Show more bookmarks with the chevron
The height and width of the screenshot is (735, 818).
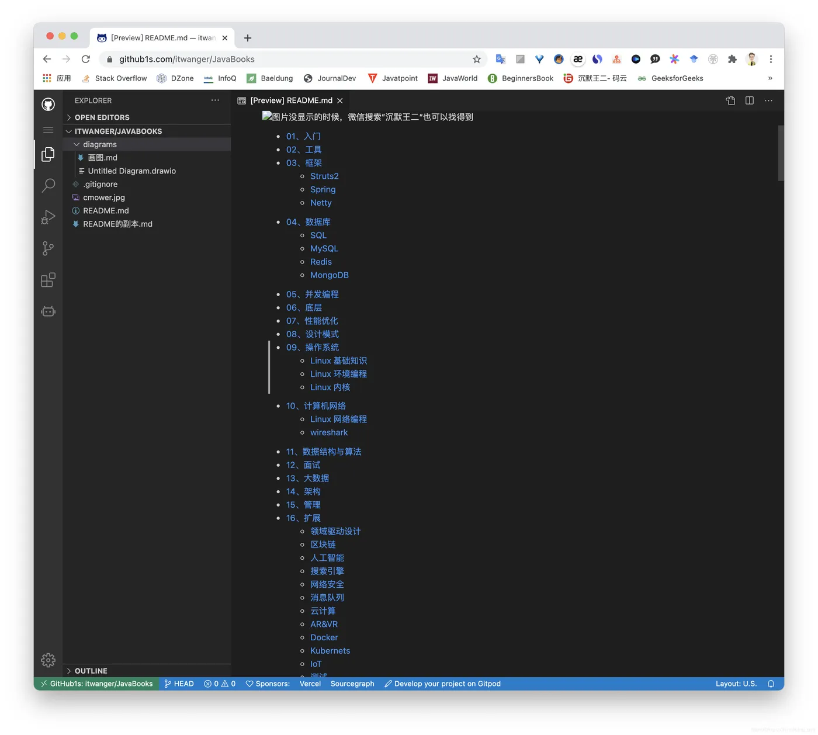tap(770, 78)
